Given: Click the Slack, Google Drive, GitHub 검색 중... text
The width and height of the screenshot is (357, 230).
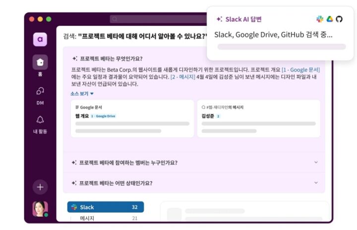Looking at the screenshot, I should [273, 35].
